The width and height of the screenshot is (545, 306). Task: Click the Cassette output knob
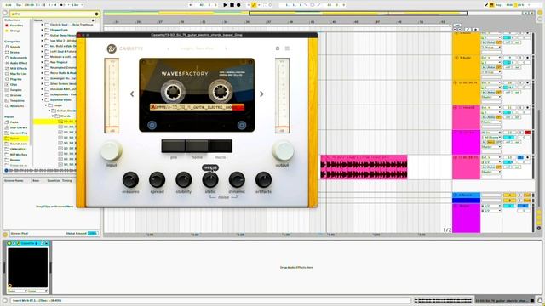pos(283,150)
